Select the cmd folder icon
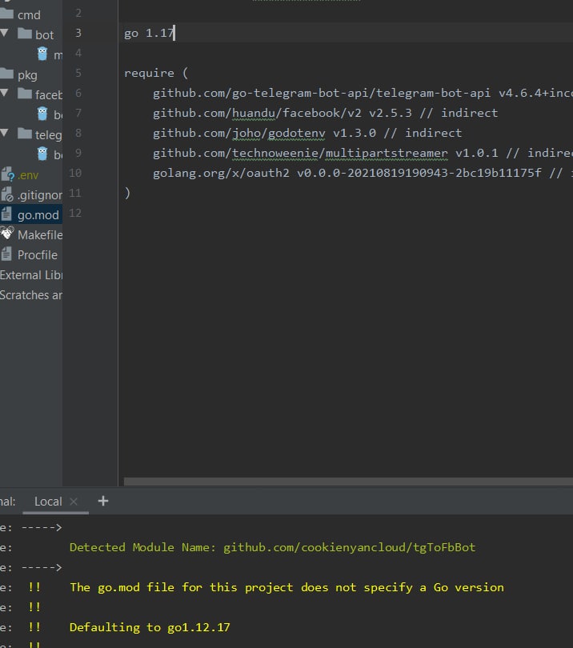The image size is (573, 648). 6,14
